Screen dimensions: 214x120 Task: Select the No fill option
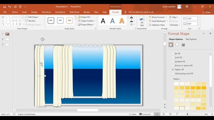[x=176, y=53]
